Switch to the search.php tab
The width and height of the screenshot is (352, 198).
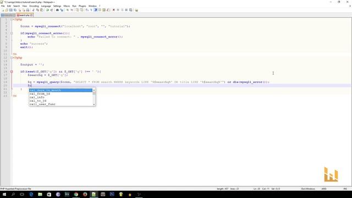(x=24, y=15)
